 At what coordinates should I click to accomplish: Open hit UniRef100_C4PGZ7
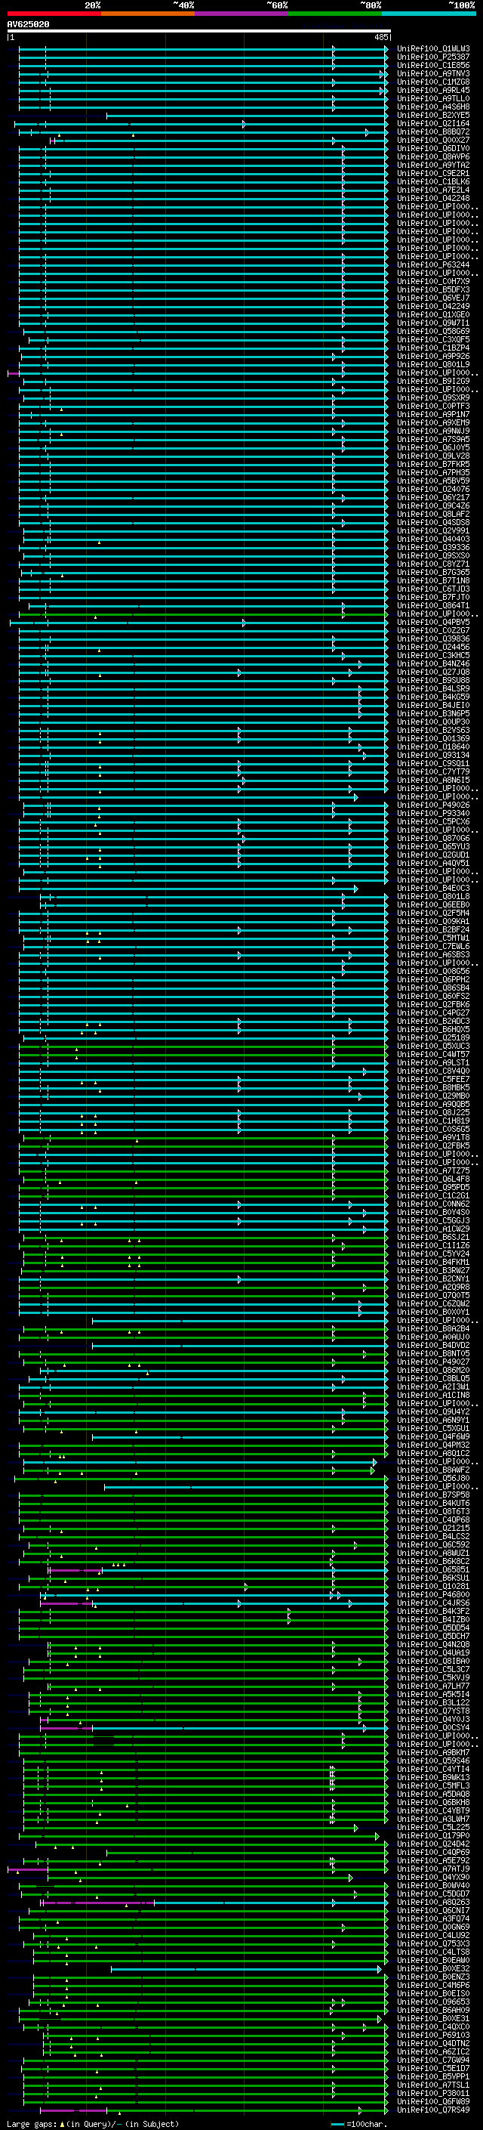coord(433,1013)
